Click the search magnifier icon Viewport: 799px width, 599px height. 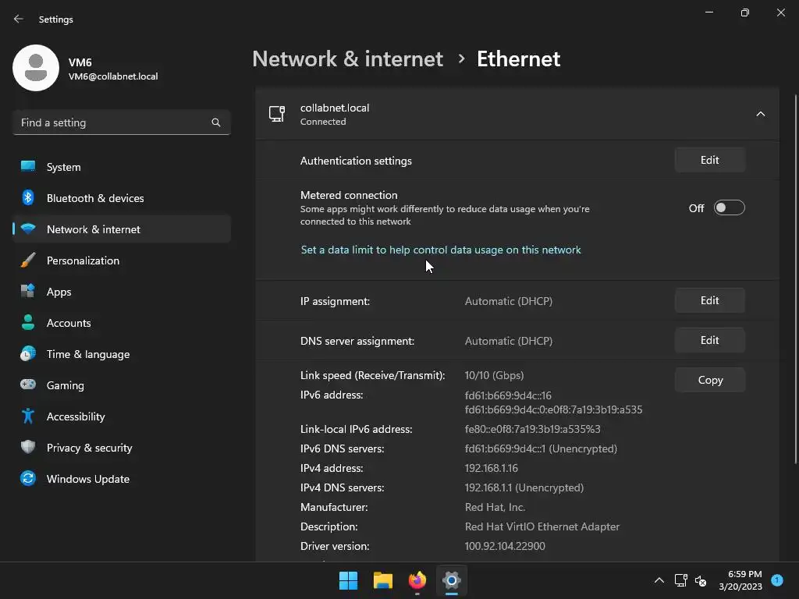point(216,122)
